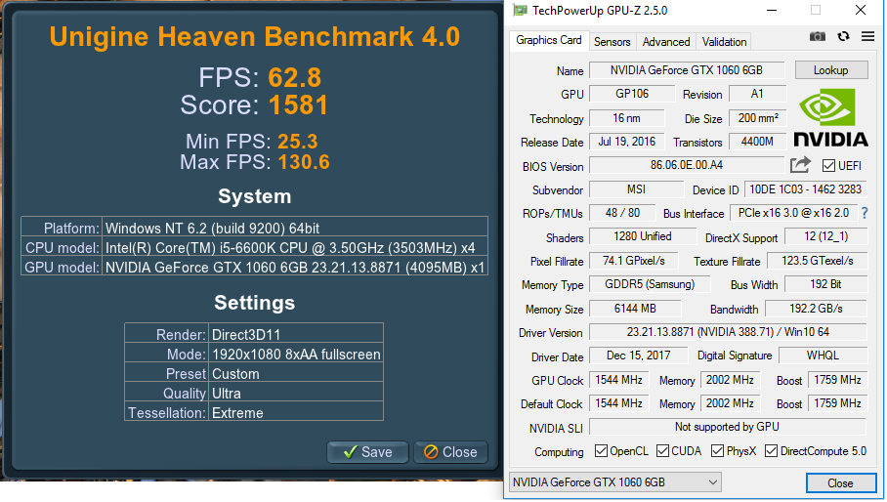Screen dimensions: 887x502
Task: Click the NVIDIA logo image
Action: tap(830, 117)
